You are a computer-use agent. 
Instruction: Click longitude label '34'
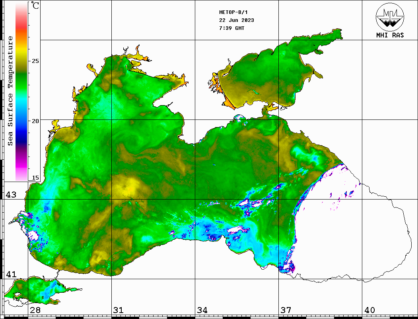(x=202, y=310)
